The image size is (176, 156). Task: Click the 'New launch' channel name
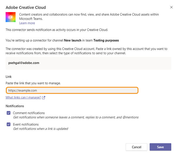[73, 40]
